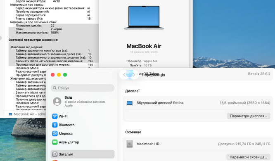Viewport: 275px width, 161px height.
Task: Click Лічильник циклів value 22
Action: click(52, 26)
